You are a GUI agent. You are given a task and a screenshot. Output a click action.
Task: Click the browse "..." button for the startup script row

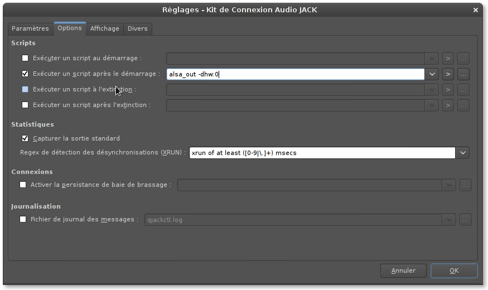(x=463, y=58)
